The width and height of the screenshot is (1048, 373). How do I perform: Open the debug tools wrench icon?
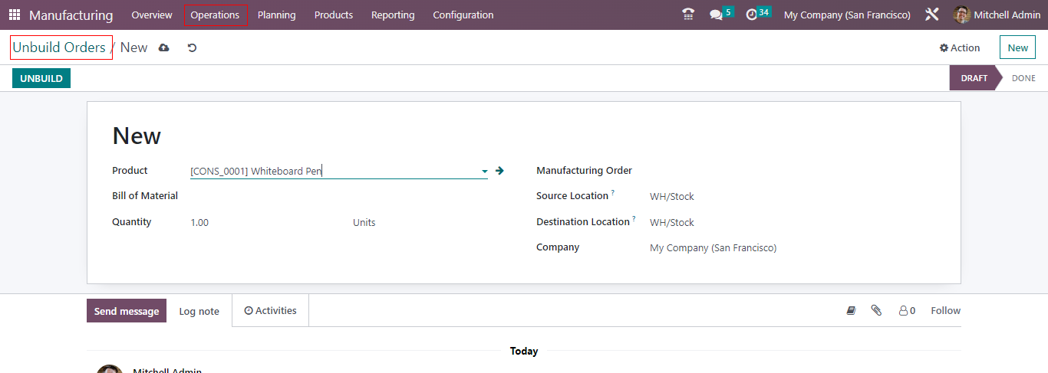[x=932, y=15]
